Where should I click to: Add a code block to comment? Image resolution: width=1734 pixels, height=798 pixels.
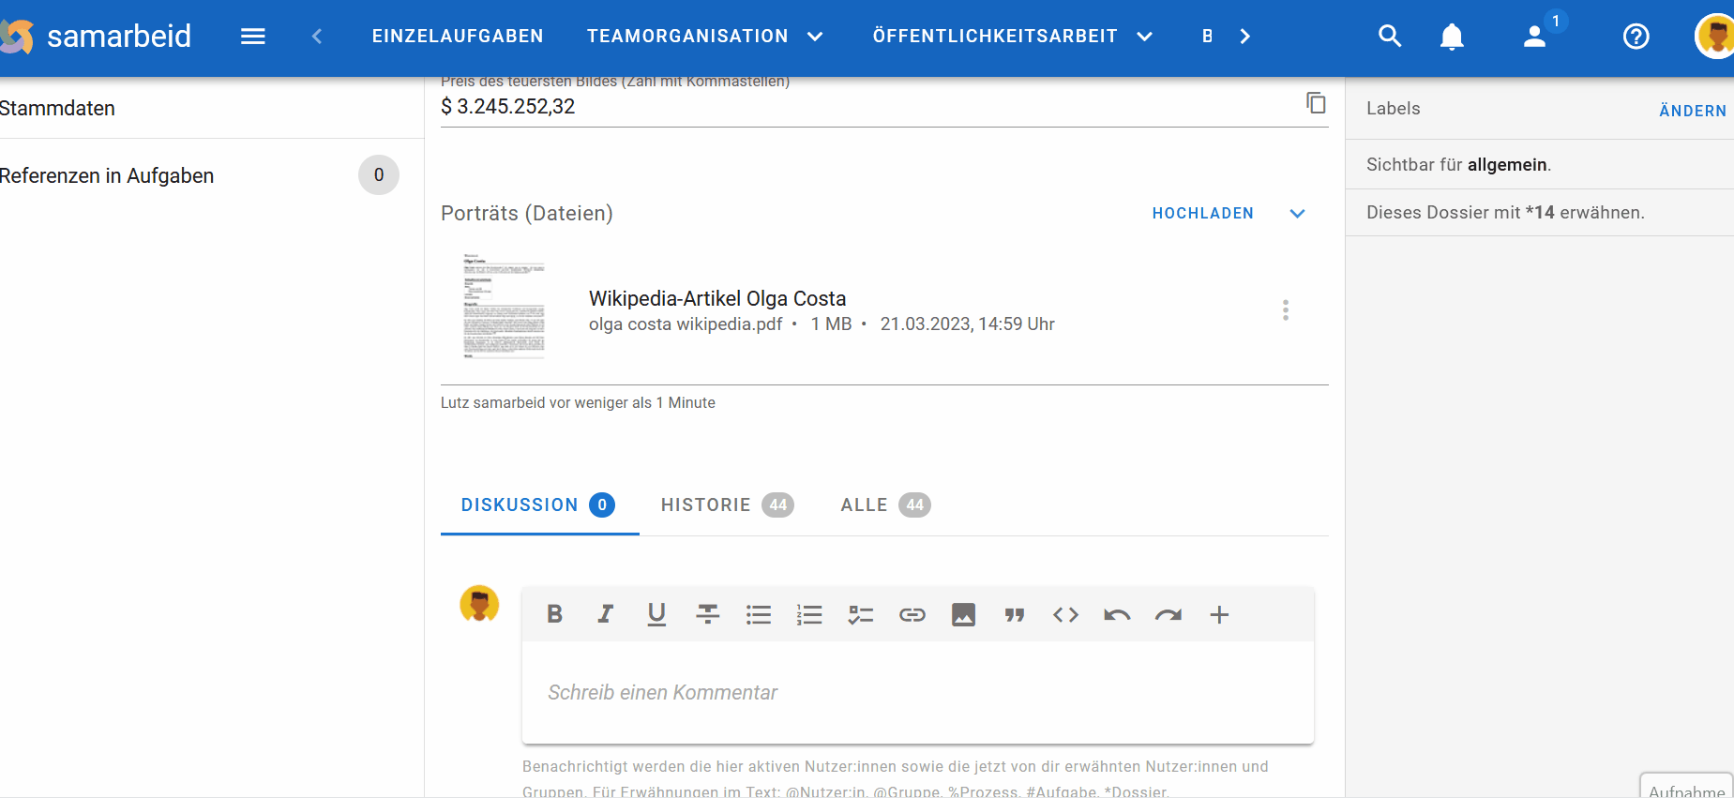(x=1065, y=614)
